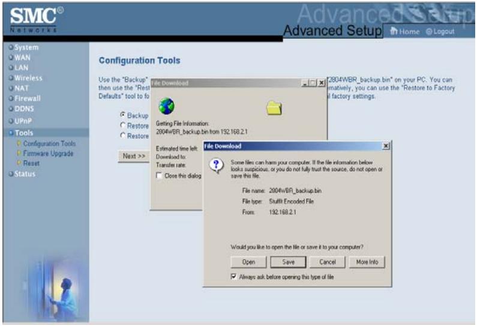Click the yellow folder icon in background download window

pos(274,108)
